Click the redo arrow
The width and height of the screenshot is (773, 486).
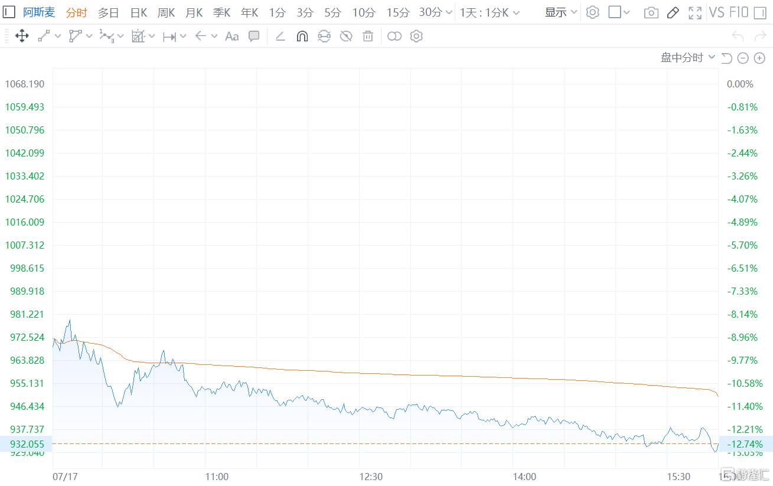[x=761, y=37]
